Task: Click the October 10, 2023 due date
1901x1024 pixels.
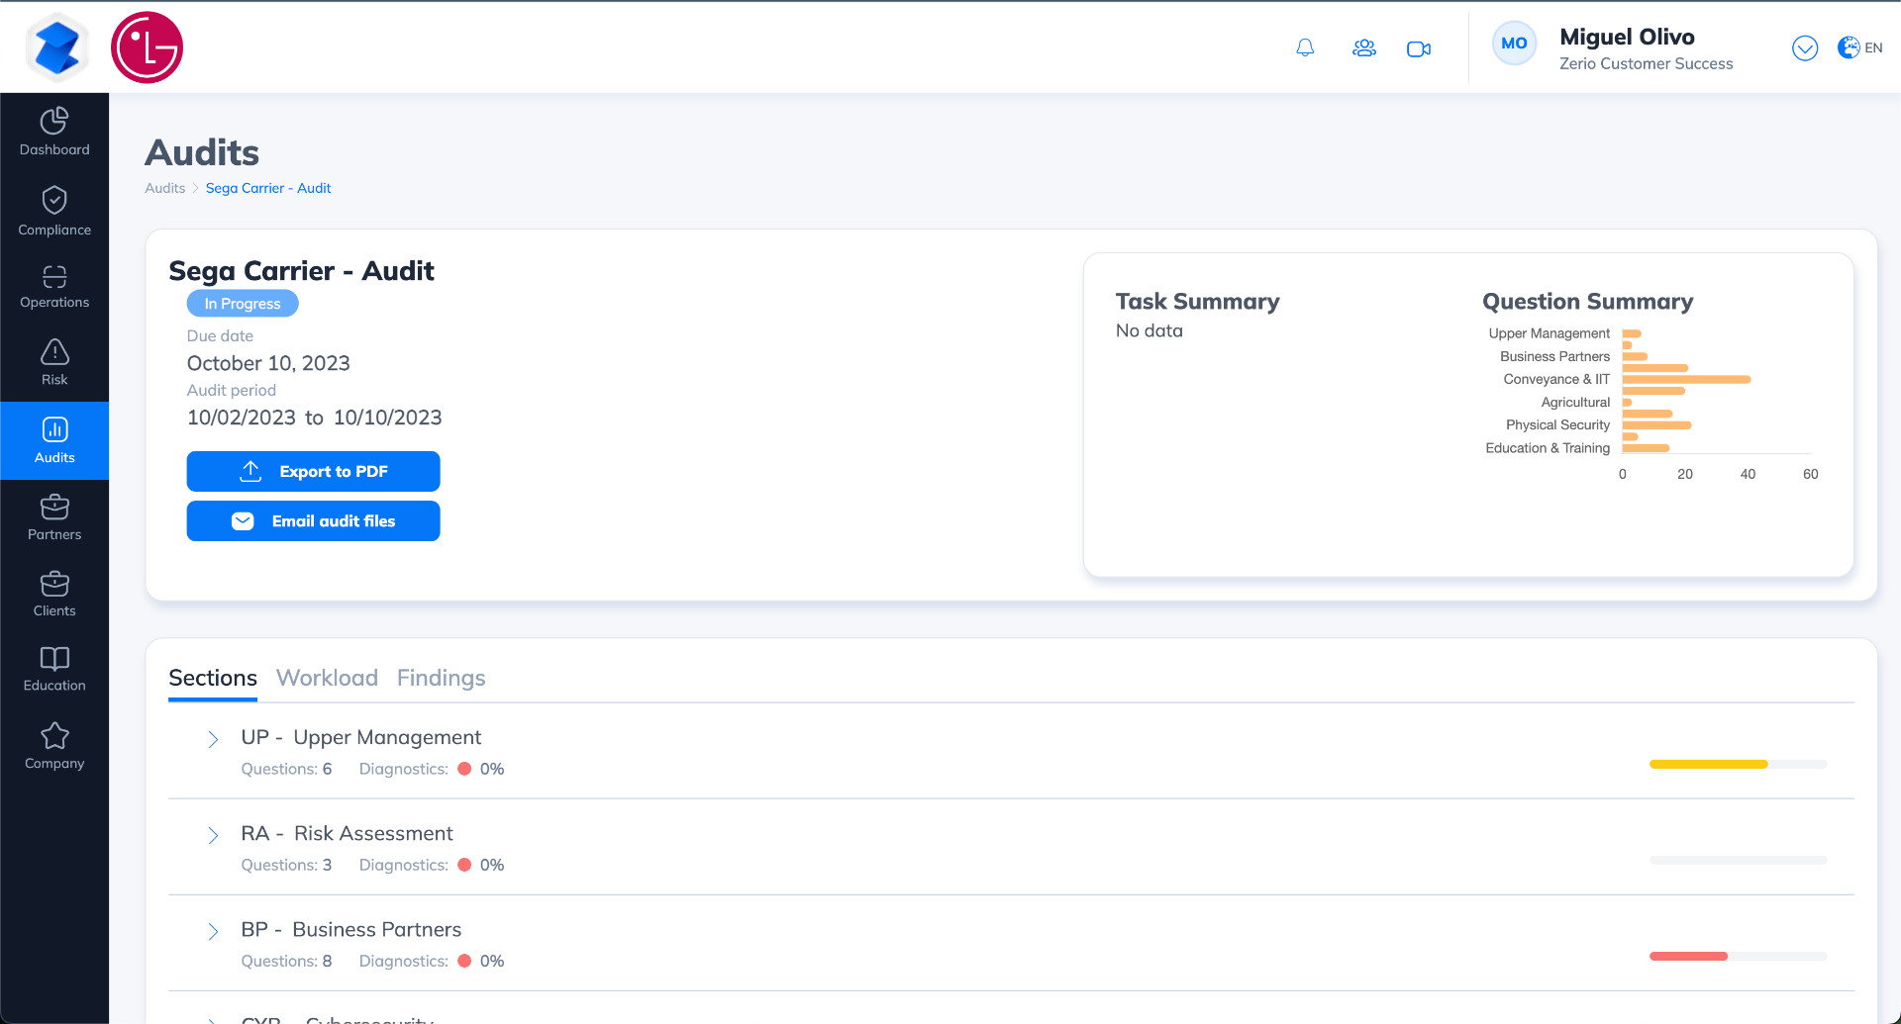Action: (x=268, y=363)
